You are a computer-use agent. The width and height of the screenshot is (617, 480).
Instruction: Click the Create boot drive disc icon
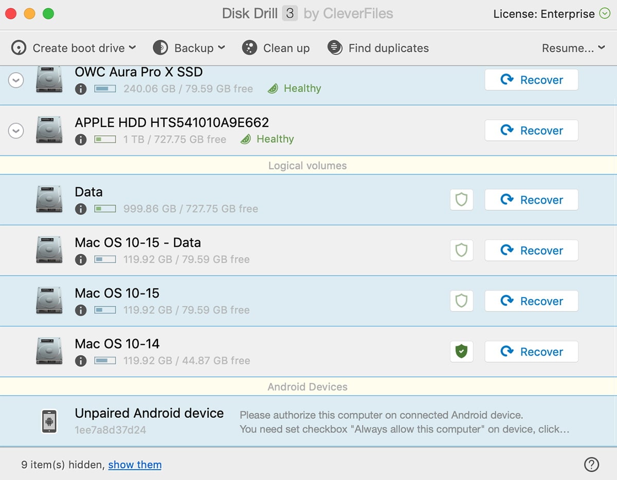(x=19, y=48)
